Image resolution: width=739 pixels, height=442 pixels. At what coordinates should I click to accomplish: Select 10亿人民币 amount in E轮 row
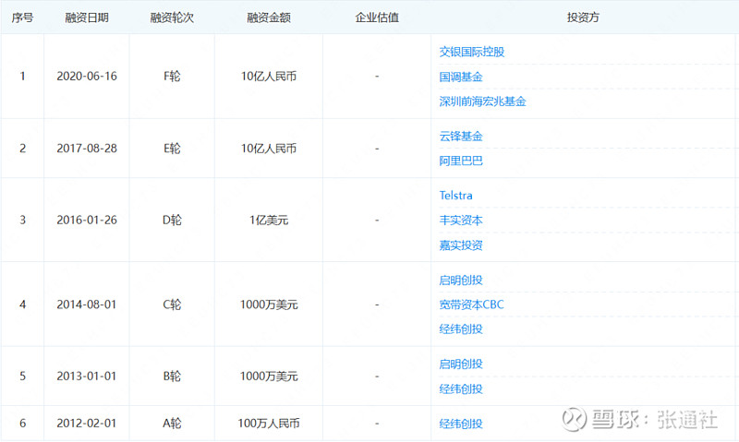tap(269, 149)
